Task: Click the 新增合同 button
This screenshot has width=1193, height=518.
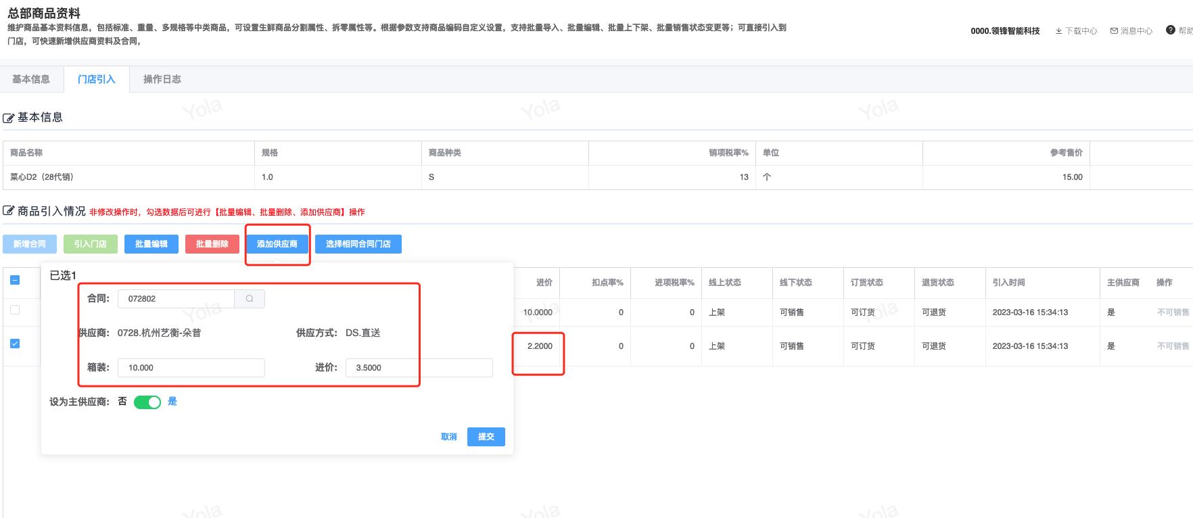Action: (x=30, y=244)
